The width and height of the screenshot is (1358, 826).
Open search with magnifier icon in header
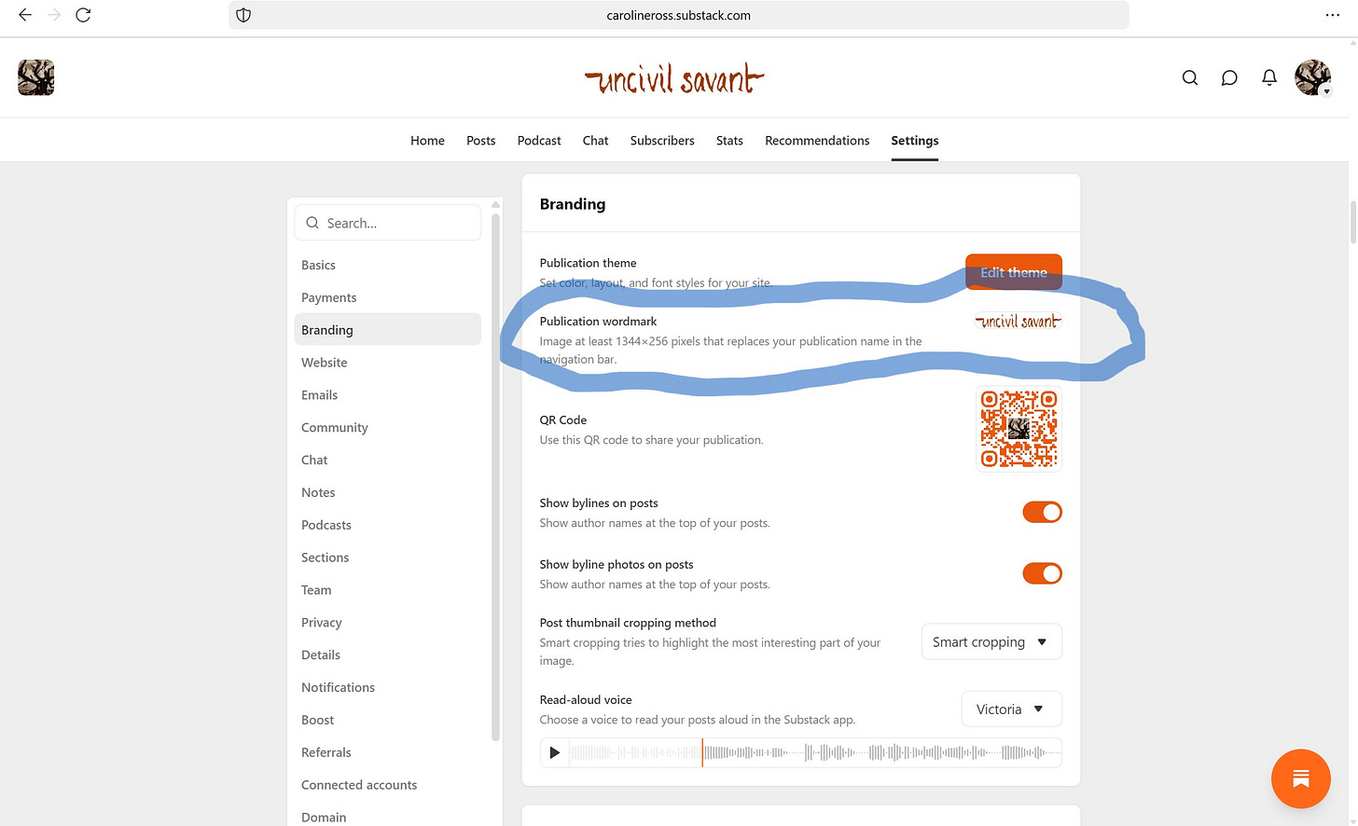click(x=1190, y=78)
